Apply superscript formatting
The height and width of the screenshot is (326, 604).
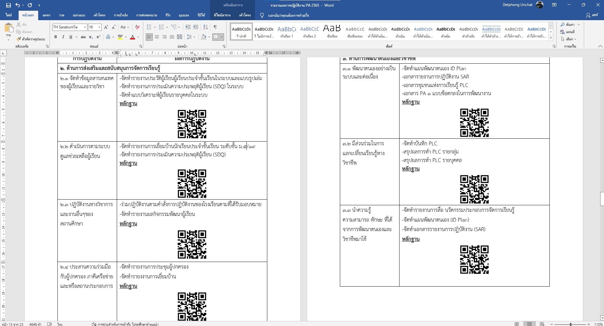pyautogui.click(x=98, y=37)
